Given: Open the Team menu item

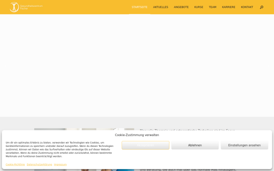Looking at the screenshot, I should [212, 7].
